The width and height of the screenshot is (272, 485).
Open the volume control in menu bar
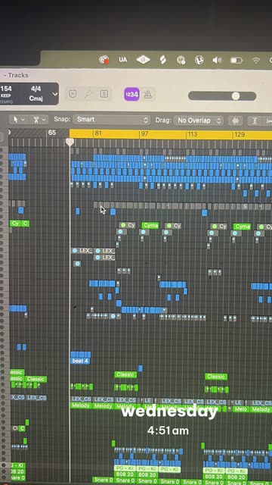217,60
